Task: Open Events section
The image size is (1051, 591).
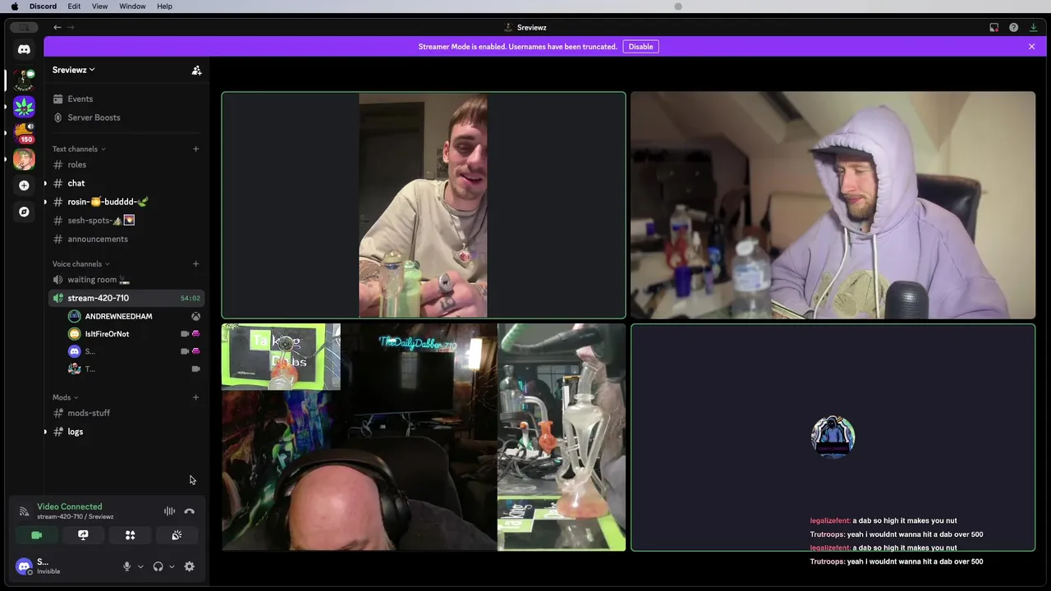Action: [126, 99]
